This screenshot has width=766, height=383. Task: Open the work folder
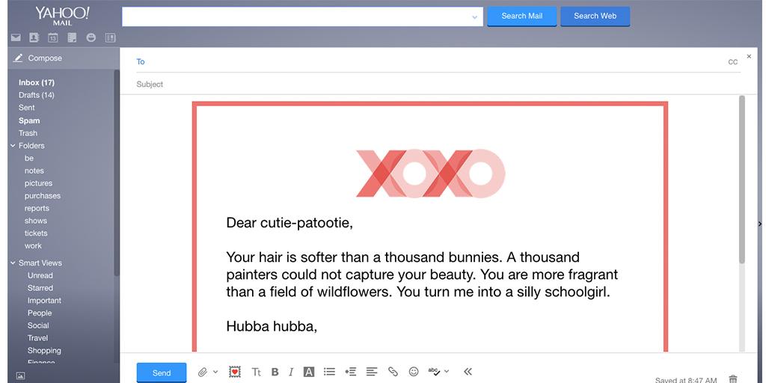tap(33, 245)
